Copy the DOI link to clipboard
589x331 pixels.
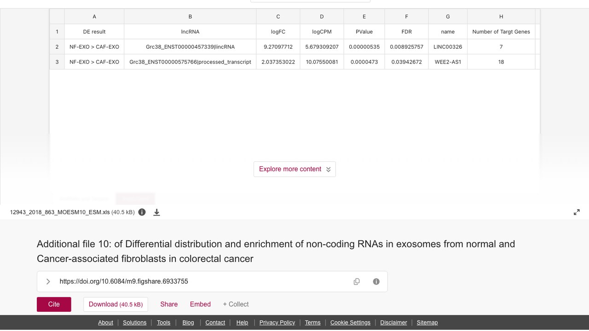[x=357, y=281]
